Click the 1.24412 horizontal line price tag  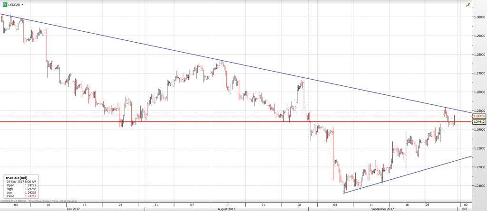(x=478, y=122)
